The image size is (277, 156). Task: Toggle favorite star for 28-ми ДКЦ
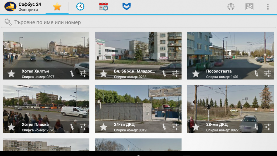click(196, 127)
